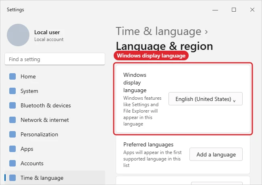Open Windows display language dropdown

[206, 99]
